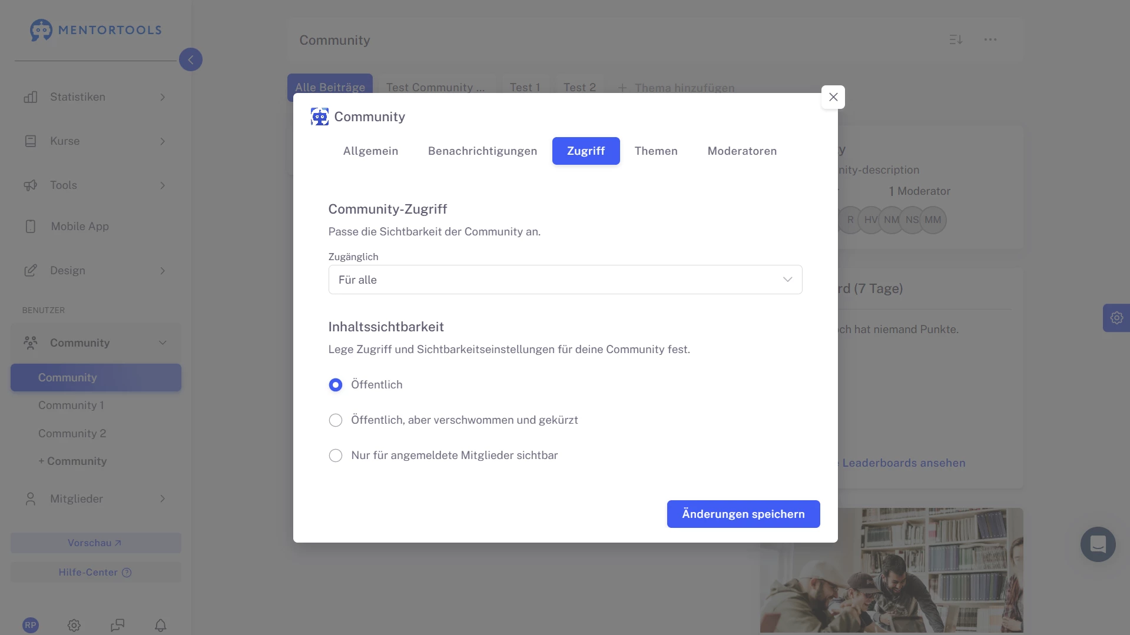Select the Öffentlich radio option
The height and width of the screenshot is (635, 1130).
336,385
